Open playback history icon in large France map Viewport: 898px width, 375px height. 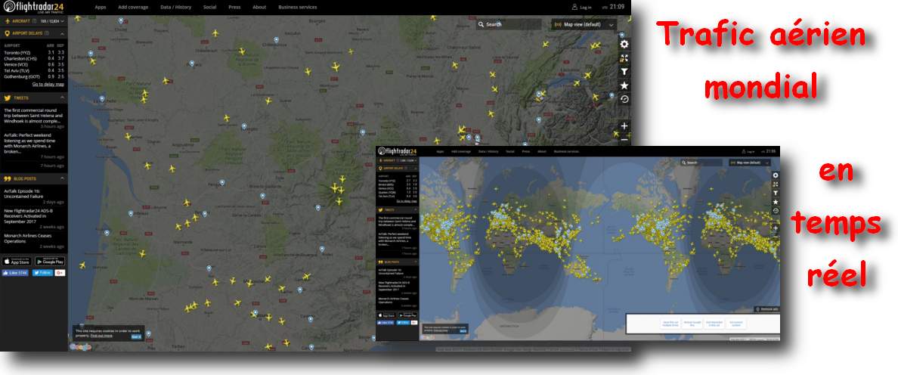click(x=624, y=99)
